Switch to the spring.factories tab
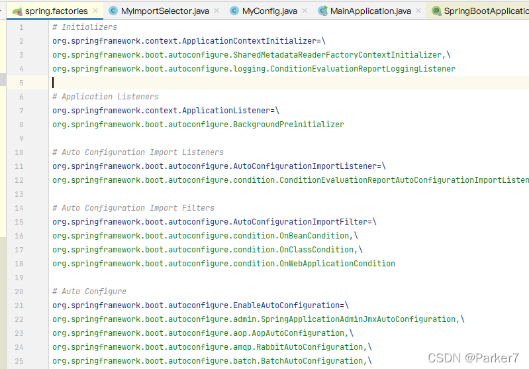This screenshot has height=369, width=529. pyautogui.click(x=56, y=11)
